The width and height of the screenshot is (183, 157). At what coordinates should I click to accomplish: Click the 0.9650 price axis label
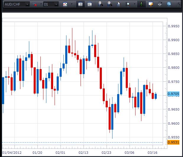[174, 109]
